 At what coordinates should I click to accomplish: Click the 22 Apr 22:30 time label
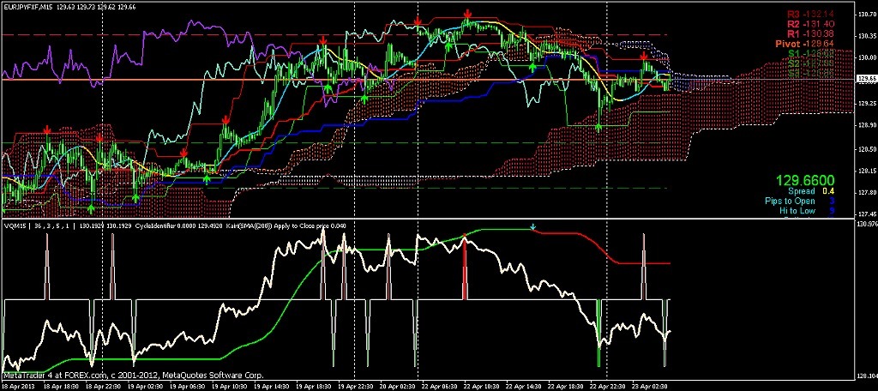(609, 387)
